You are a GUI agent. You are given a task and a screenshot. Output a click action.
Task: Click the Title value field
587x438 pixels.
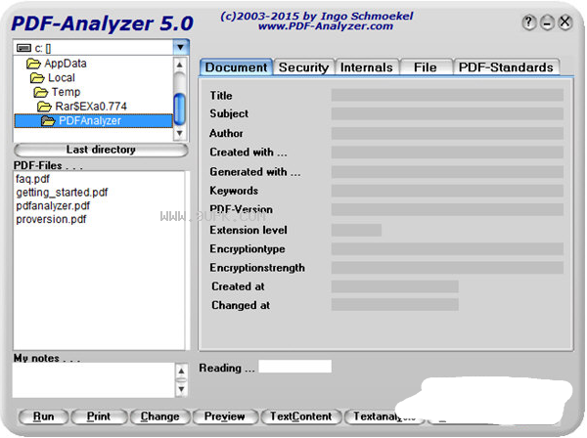click(x=447, y=95)
